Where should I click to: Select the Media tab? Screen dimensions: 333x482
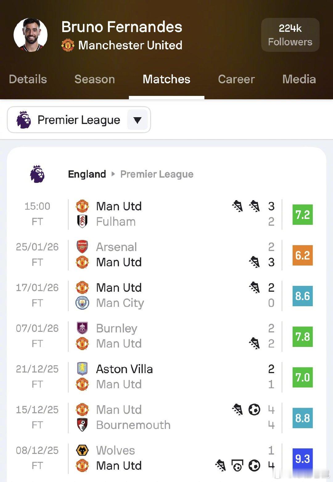299,79
